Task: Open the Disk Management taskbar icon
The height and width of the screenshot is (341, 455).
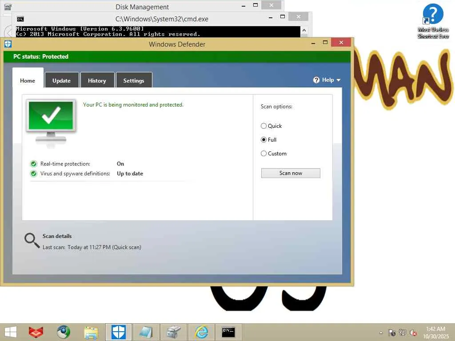Action: click(173, 332)
